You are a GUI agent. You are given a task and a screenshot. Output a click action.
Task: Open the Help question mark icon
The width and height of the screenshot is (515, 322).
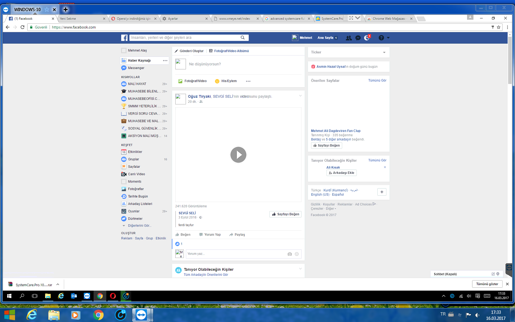coord(381,38)
